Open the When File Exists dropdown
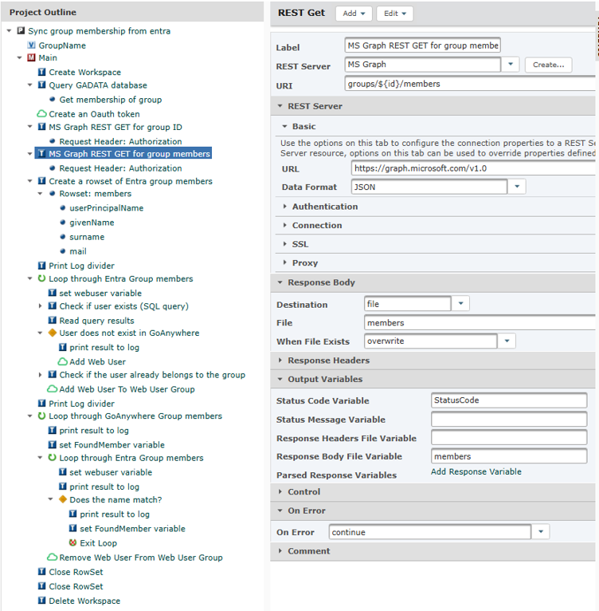The height and width of the screenshot is (611, 599). click(507, 341)
